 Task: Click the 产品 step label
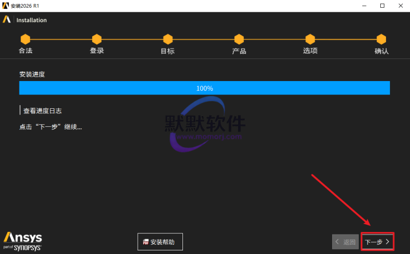click(239, 51)
